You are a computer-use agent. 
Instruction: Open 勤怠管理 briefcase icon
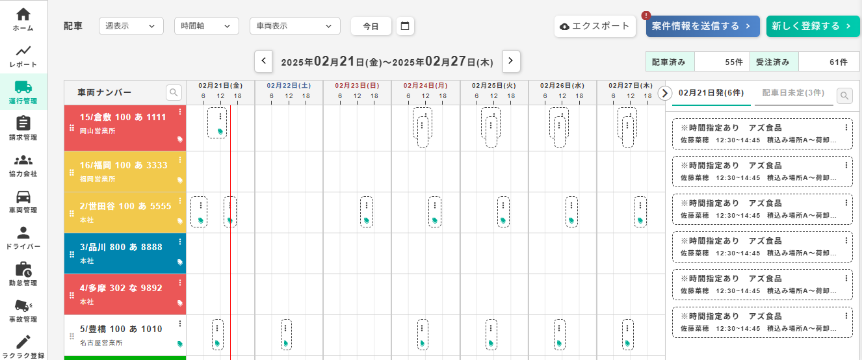23,269
